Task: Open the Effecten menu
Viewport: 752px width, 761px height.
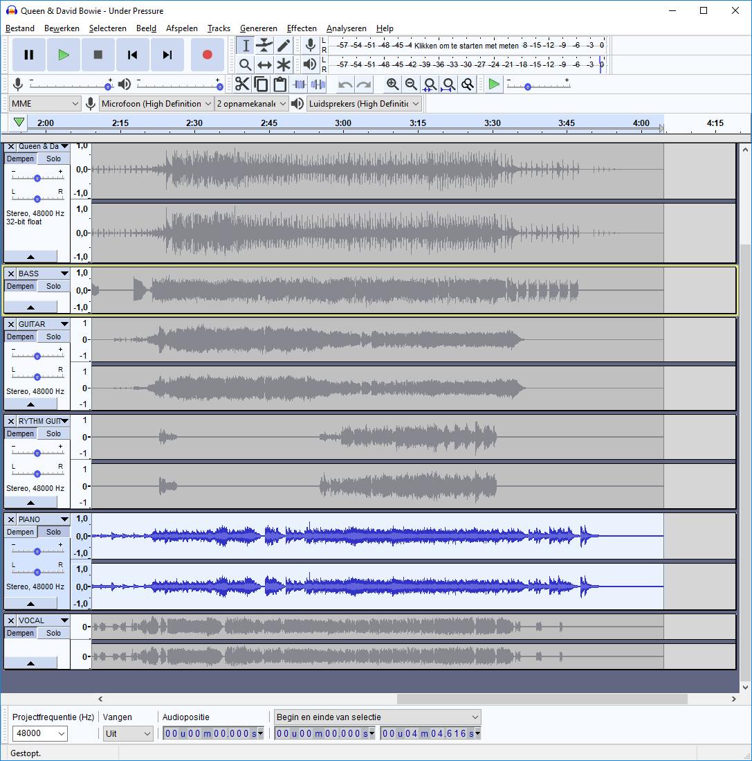Action: point(302,28)
